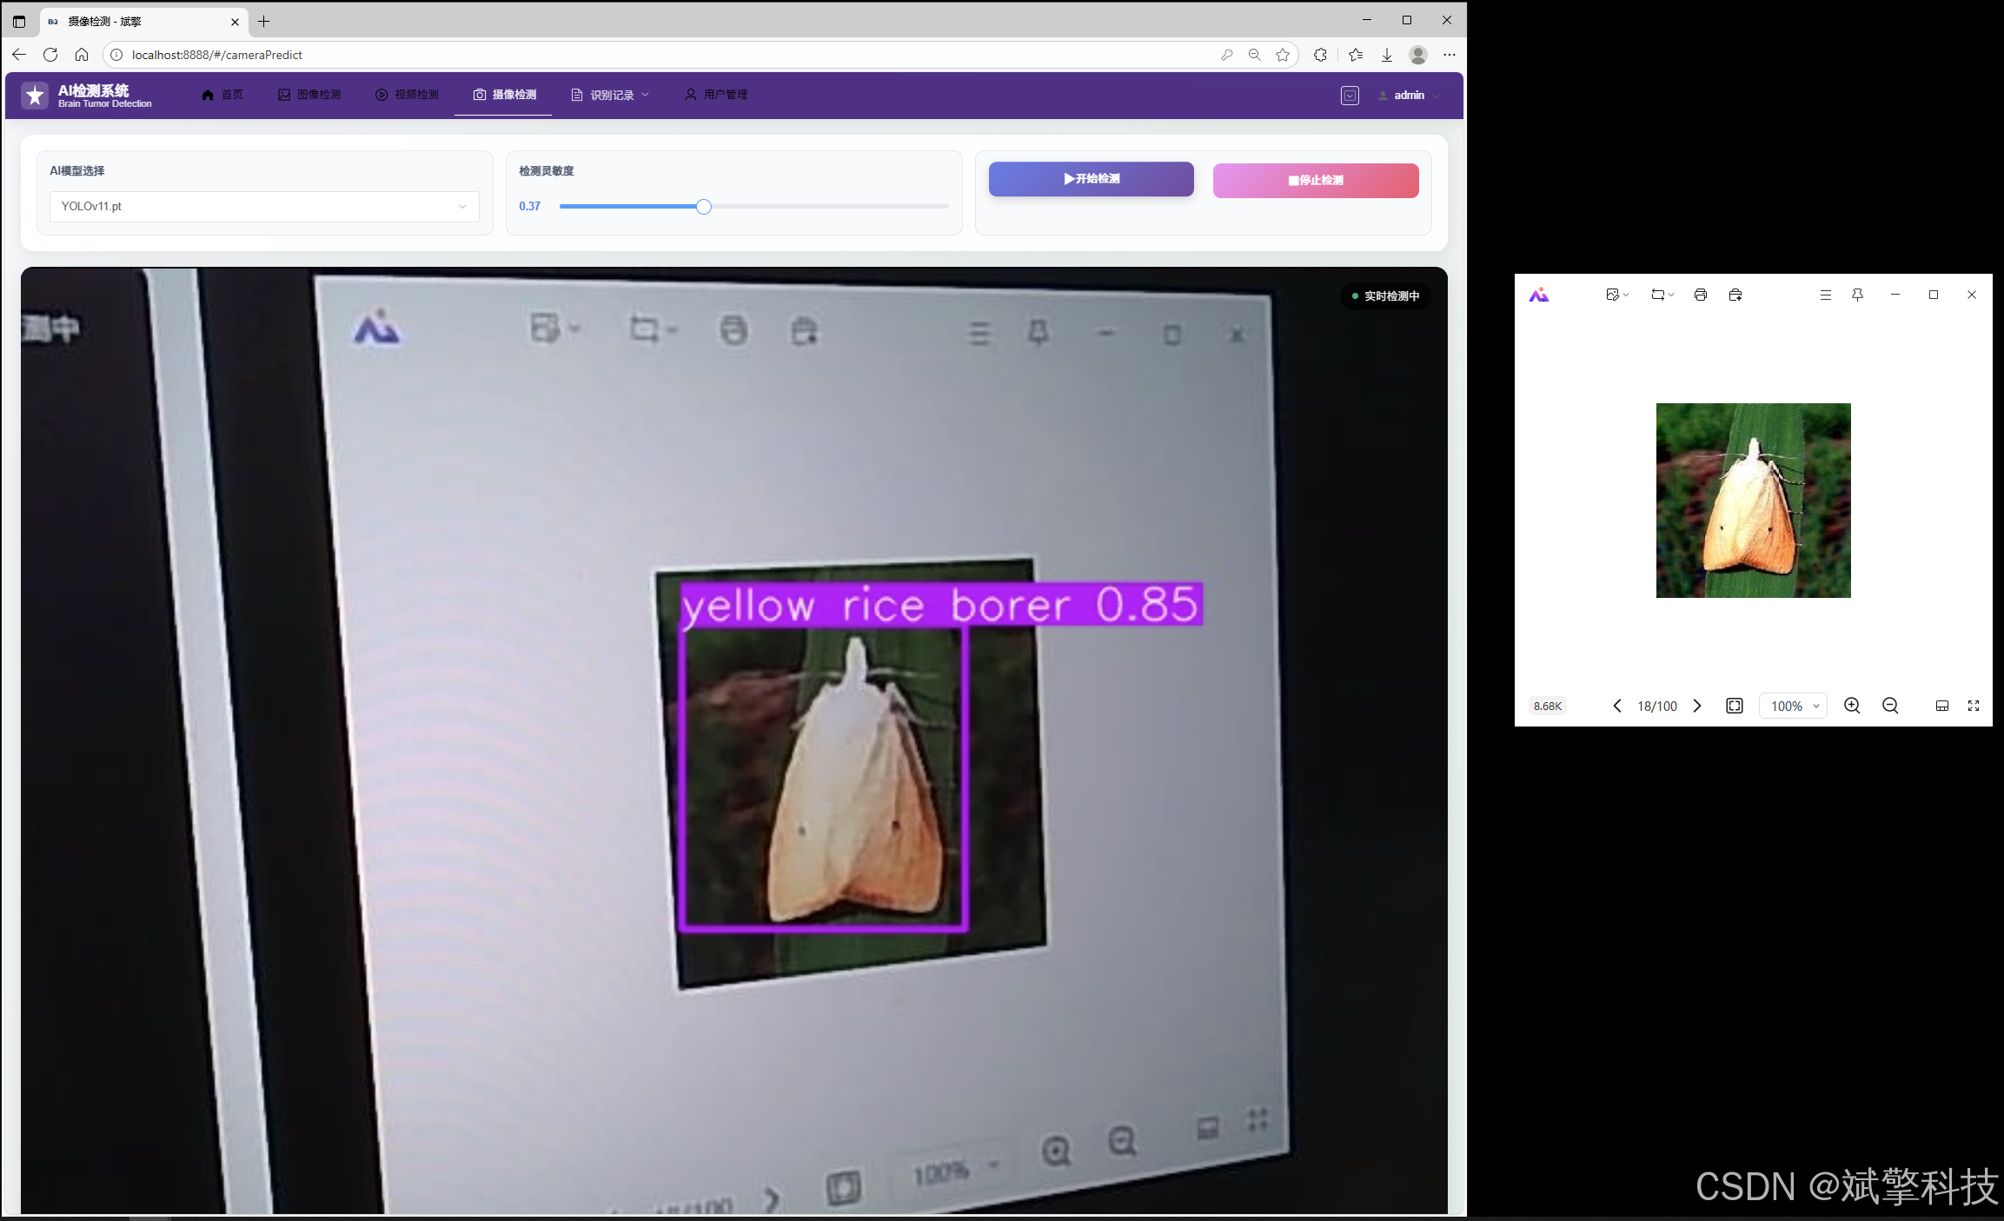Viewport: 2004px width, 1221px height.
Task: Zoom out using magnifier minus icon
Action: tap(1890, 706)
